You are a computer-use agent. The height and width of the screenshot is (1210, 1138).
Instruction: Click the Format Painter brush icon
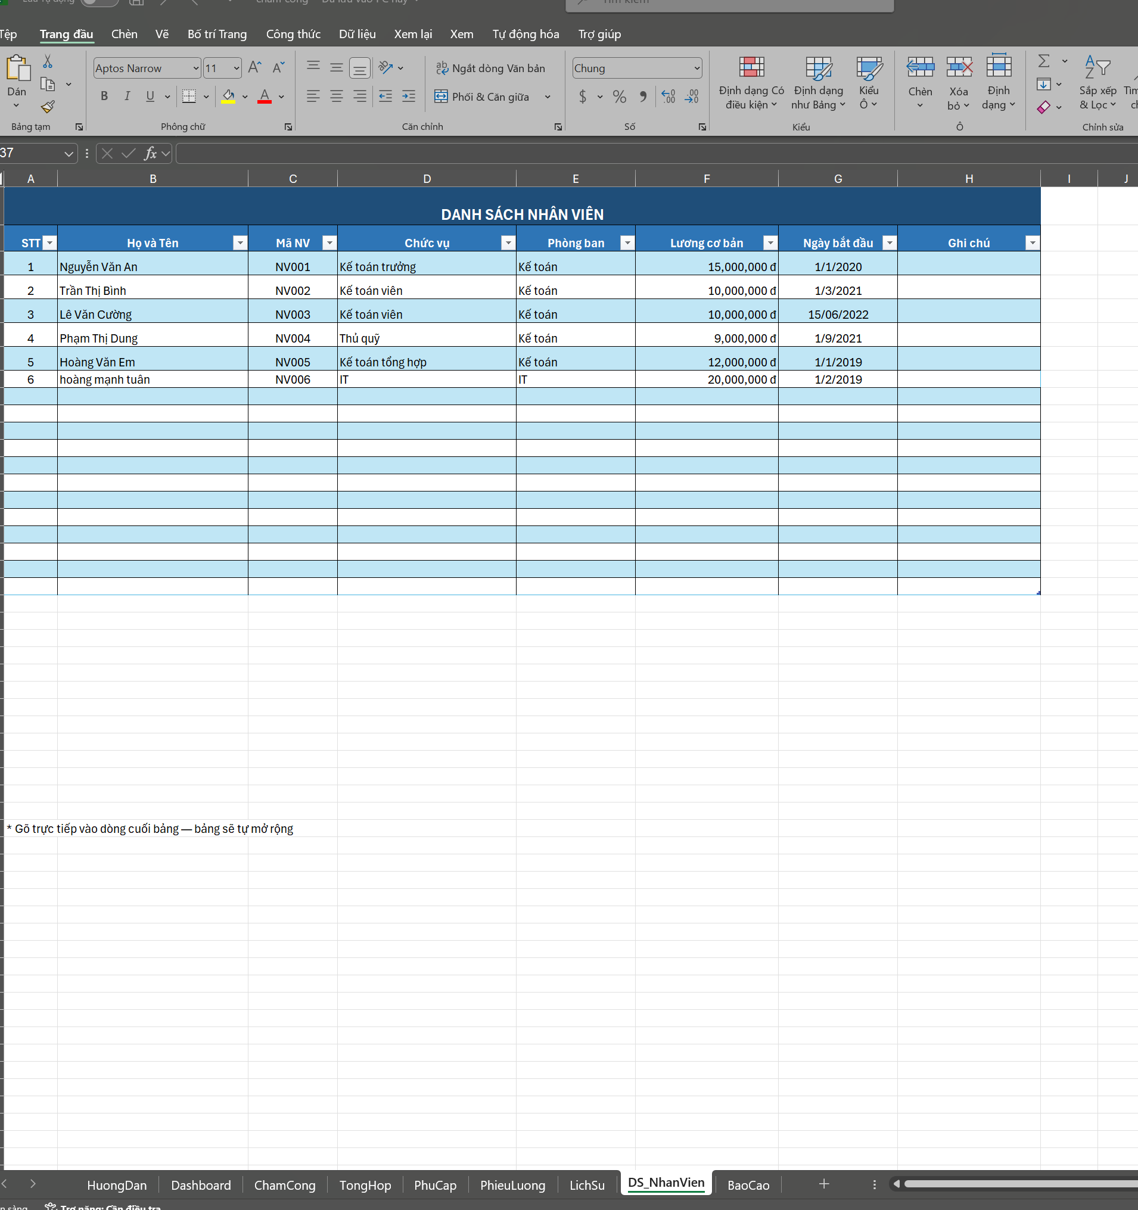tap(48, 107)
